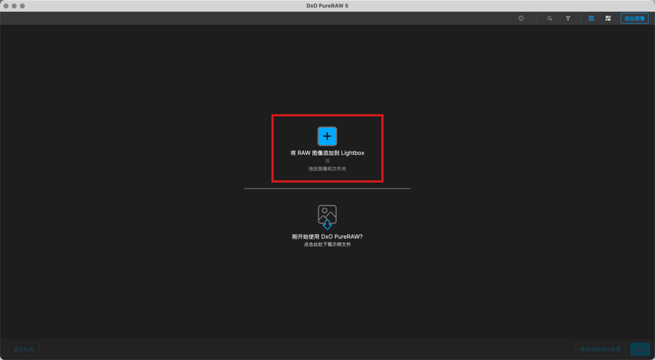Open the sort order icon in toolbar
The width and height of the screenshot is (655, 360).
tap(549, 18)
